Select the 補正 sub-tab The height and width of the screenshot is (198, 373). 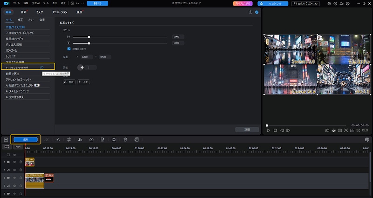20,20
